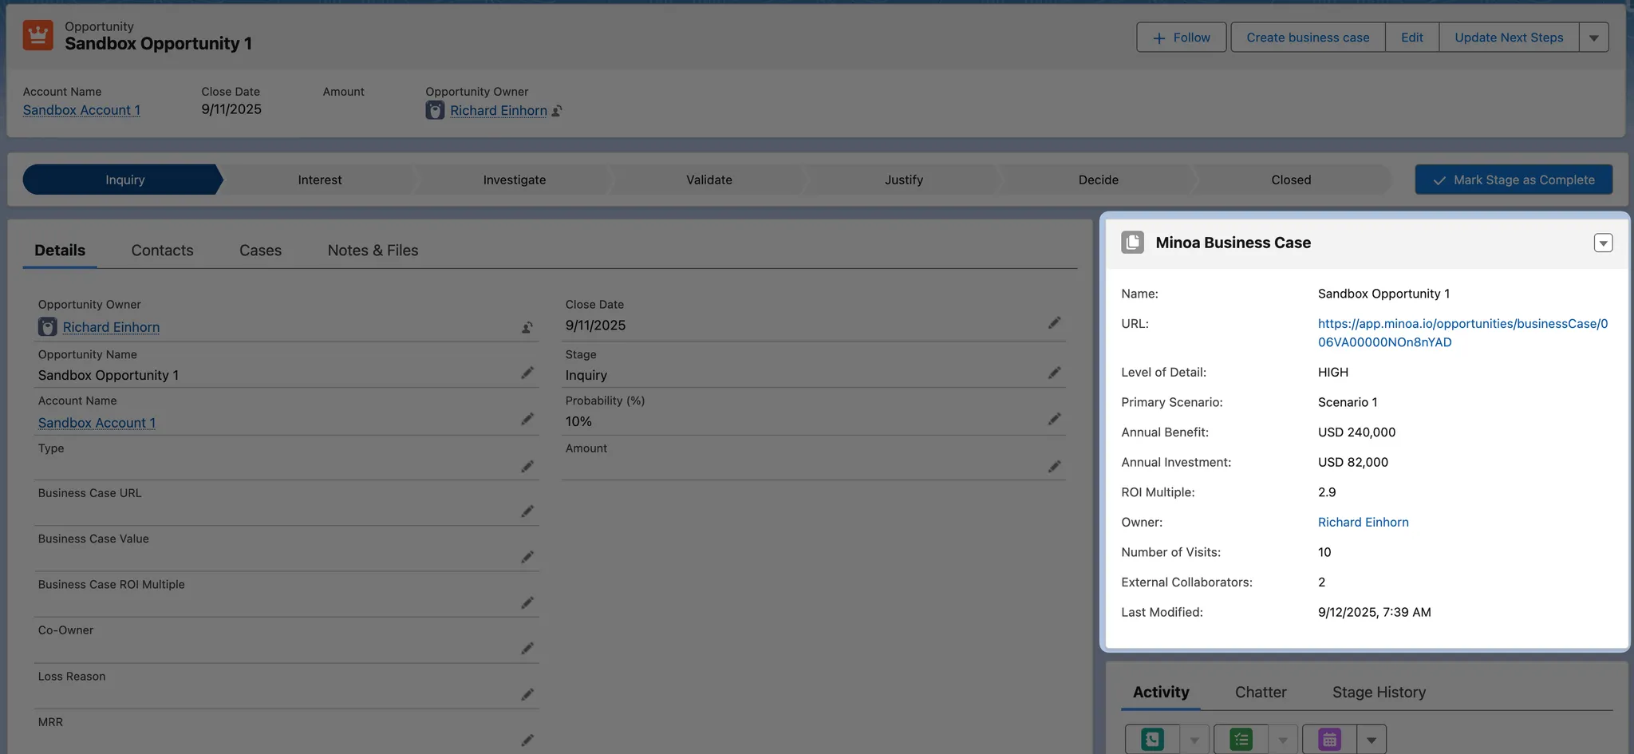Open the Notes & Files tab

(x=373, y=251)
